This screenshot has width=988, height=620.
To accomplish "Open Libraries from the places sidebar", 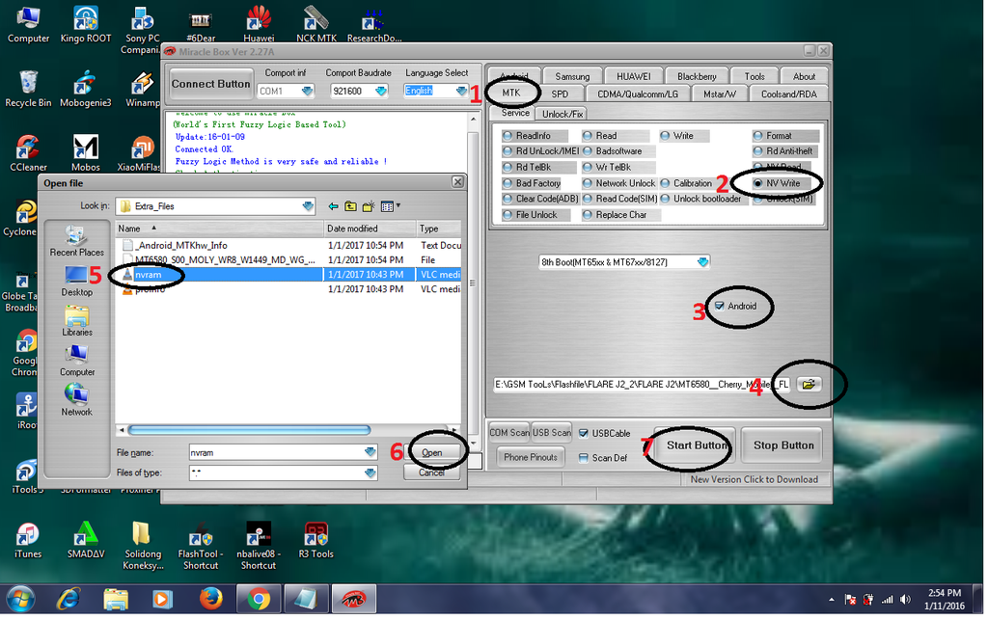I will (77, 320).
